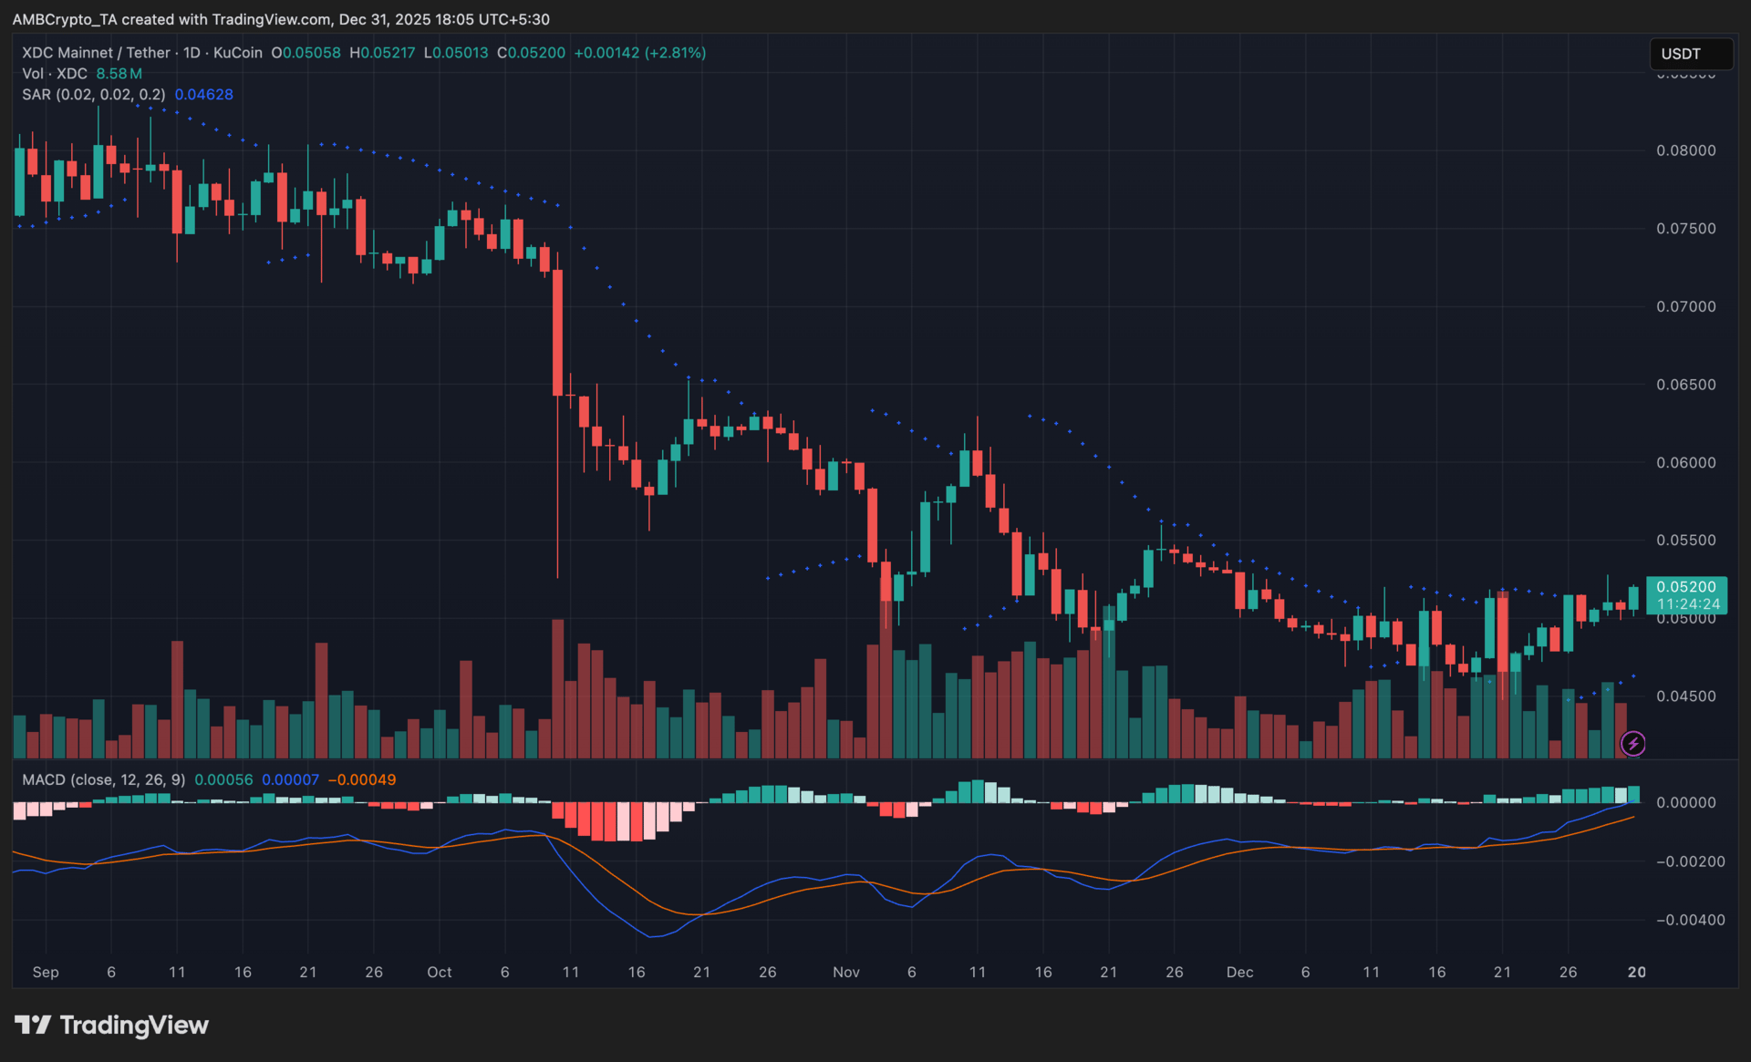Click the TradingView logo at bottom left

coord(111,1026)
